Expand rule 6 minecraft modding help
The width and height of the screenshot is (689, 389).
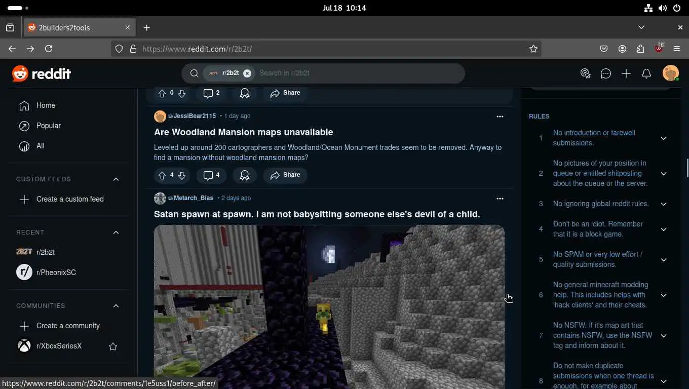664,295
